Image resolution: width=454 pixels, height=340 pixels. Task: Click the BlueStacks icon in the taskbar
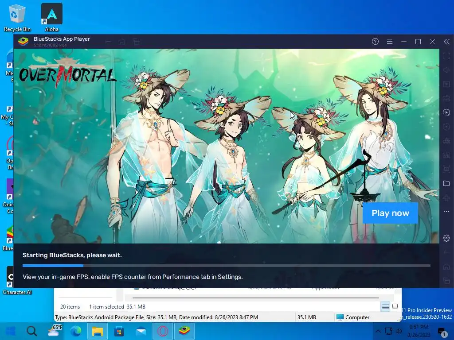click(184, 331)
